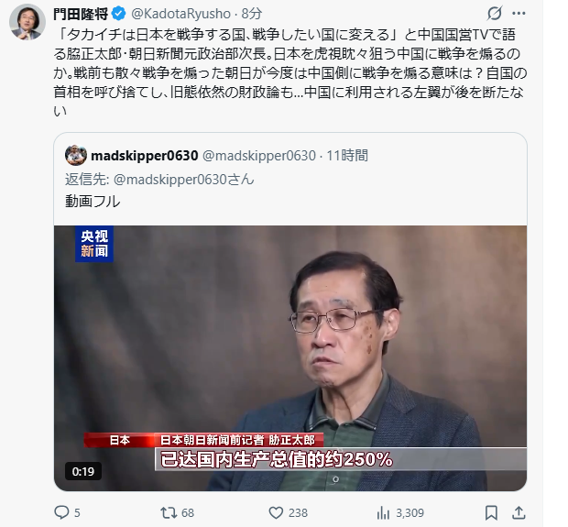Open the @KadotaRyusho handle link
Viewport: 568px width, 527px height.
[x=180, y=14]
